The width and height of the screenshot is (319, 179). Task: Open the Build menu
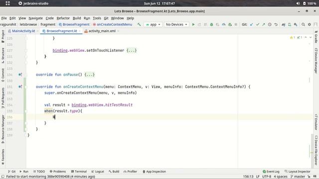(77, 18)
